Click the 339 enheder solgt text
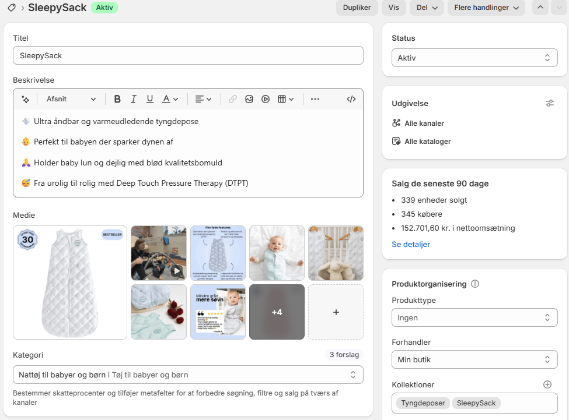Image resolution: width=569 pixels, height=420 pixels. (434, 200)
